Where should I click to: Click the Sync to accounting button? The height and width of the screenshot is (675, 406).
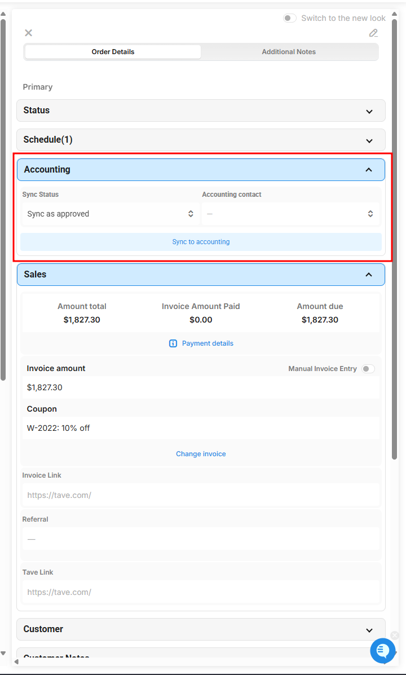[x=201, y=242]
